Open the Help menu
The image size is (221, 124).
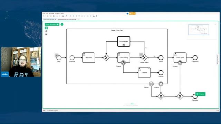(62, 13)
